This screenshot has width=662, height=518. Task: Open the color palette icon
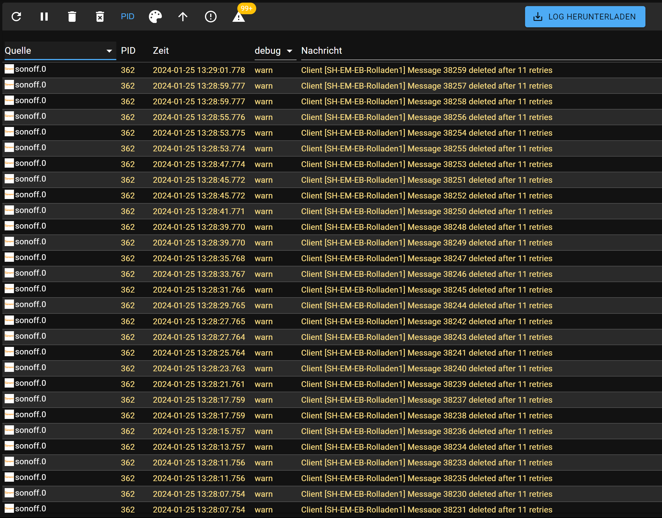[x=156, y=17]
